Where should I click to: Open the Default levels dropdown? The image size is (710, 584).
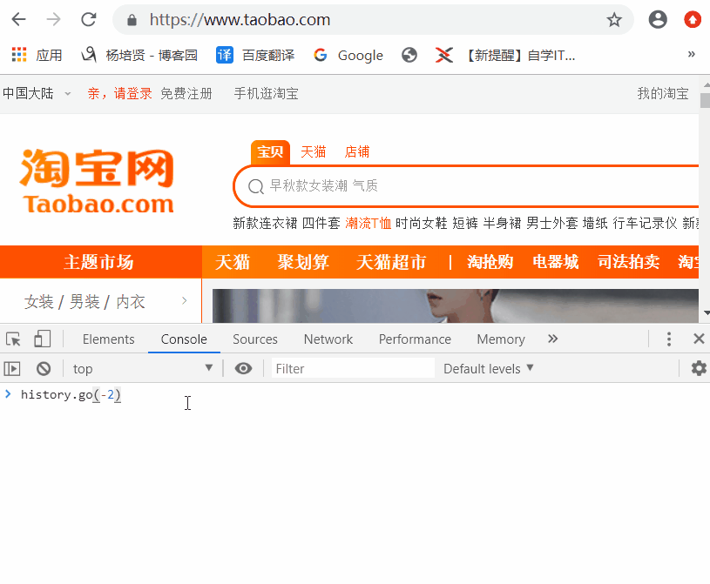point(489,369)
